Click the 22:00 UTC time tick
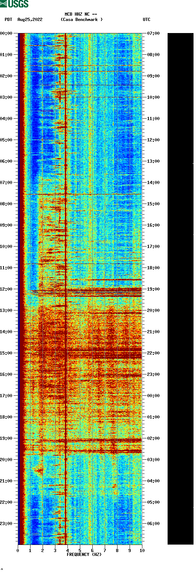196x573 pixels. pyautogui.click(x=153, y=353)
